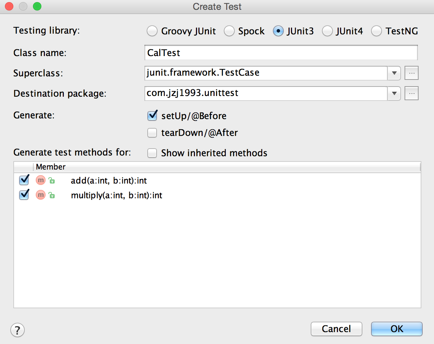This screenshot has width=434, height=344.
Task: Click the help question mark icon
Action: click(x=18, y=330)
